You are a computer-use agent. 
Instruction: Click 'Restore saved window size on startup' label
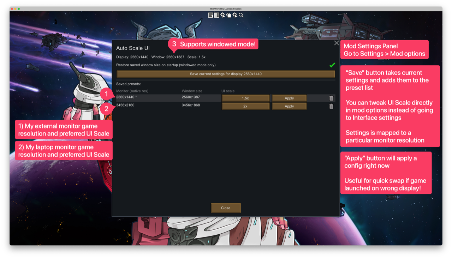(166, 65)
